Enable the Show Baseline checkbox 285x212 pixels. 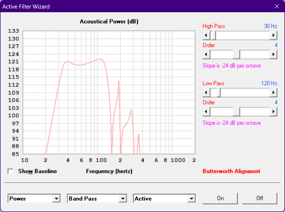(x=11, y=171)
